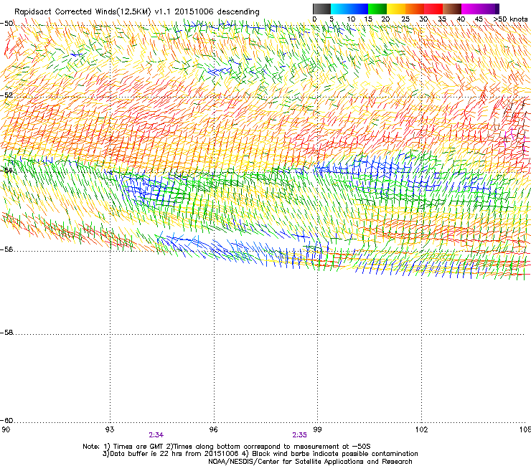Click the -58 latitude axis label

tap(6, 333)
